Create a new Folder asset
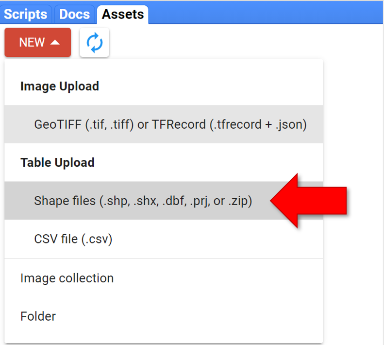This screenshot has width=384, height=345. pyautogui.click(x=38, y=316)
